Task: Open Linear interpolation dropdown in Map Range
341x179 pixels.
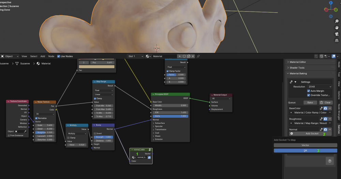Action: click(x=104, y=94)
